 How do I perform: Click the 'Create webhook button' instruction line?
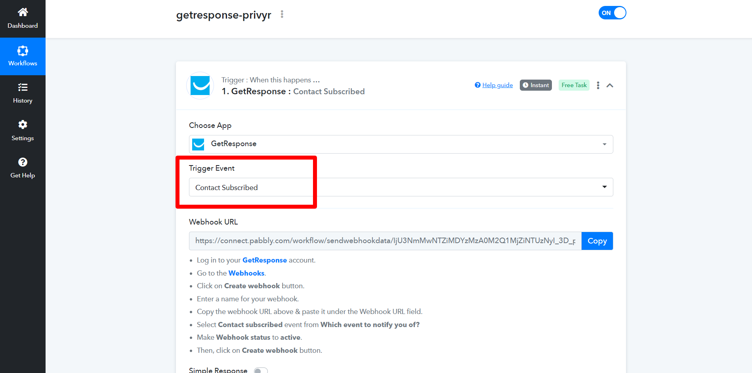251,286
